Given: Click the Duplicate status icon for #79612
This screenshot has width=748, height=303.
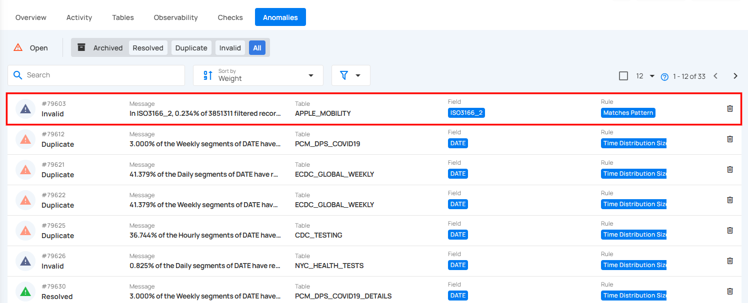Looking at the screenshot, I should [25, 139].
